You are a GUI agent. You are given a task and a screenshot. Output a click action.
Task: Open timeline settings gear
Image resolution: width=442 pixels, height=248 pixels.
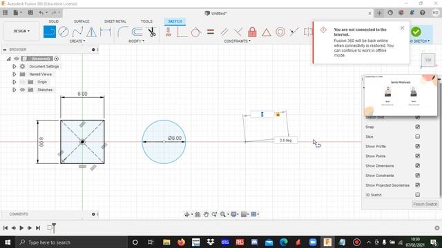pos(437,228)
